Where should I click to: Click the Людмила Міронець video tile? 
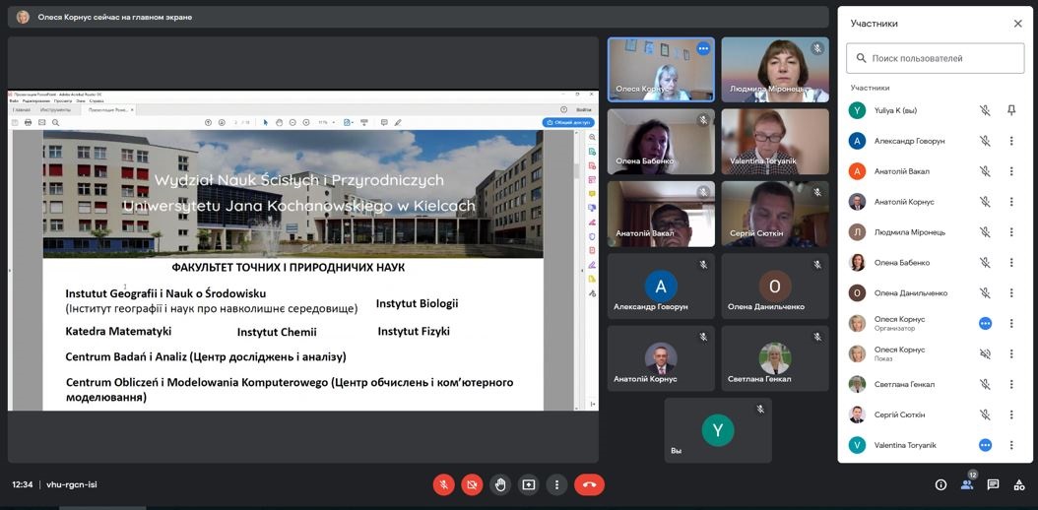coord(775,70)
